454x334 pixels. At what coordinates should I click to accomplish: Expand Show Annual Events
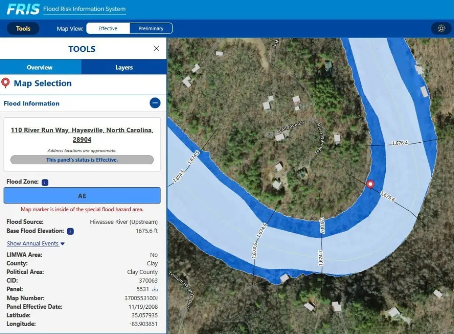click(36, 244)
